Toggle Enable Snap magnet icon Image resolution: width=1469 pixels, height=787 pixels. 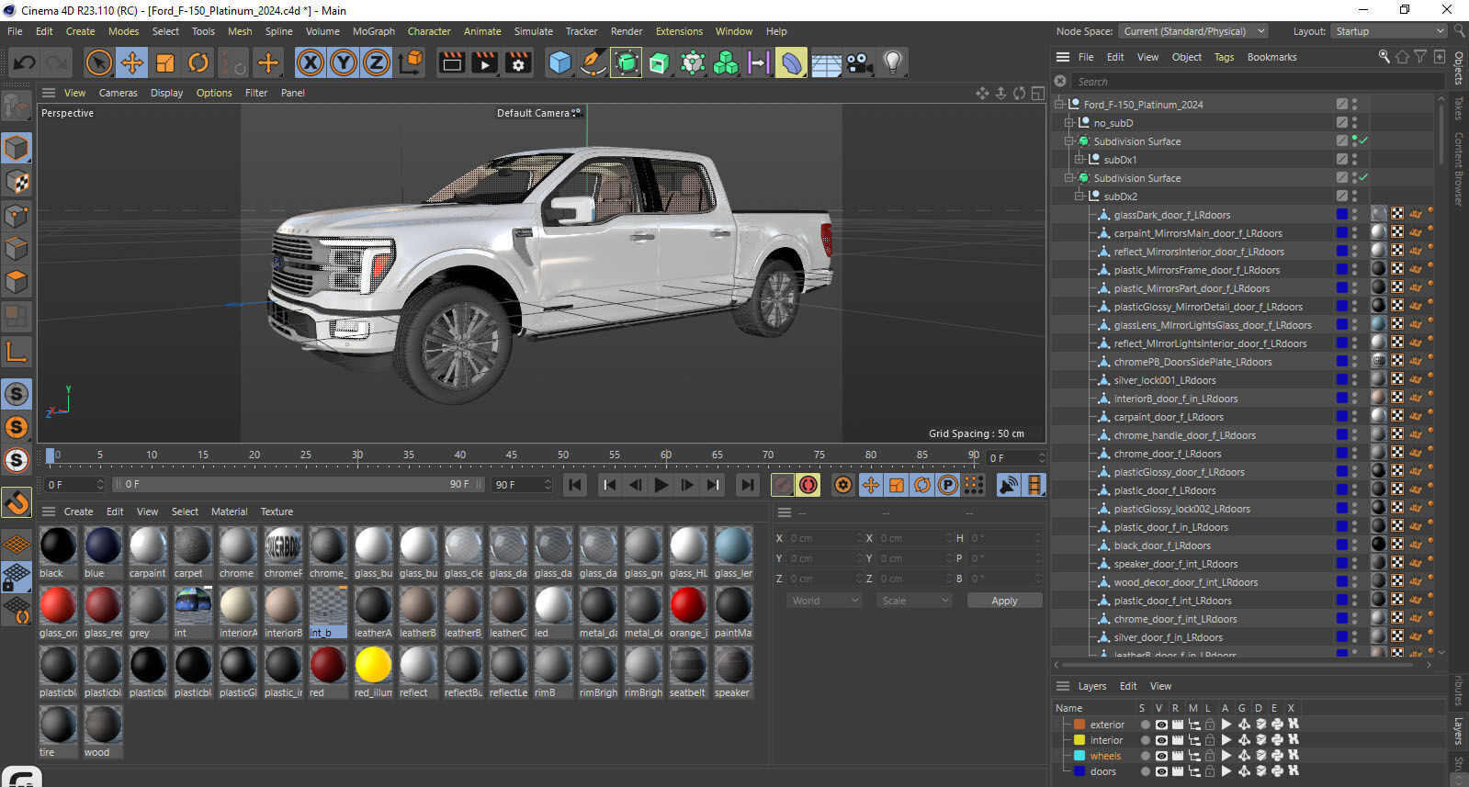(x=17, y=502)
